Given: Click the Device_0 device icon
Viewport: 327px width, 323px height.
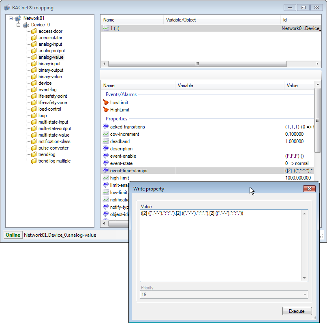Looking at the screenshot, I should pyautogui.click(x=26, y=25).
